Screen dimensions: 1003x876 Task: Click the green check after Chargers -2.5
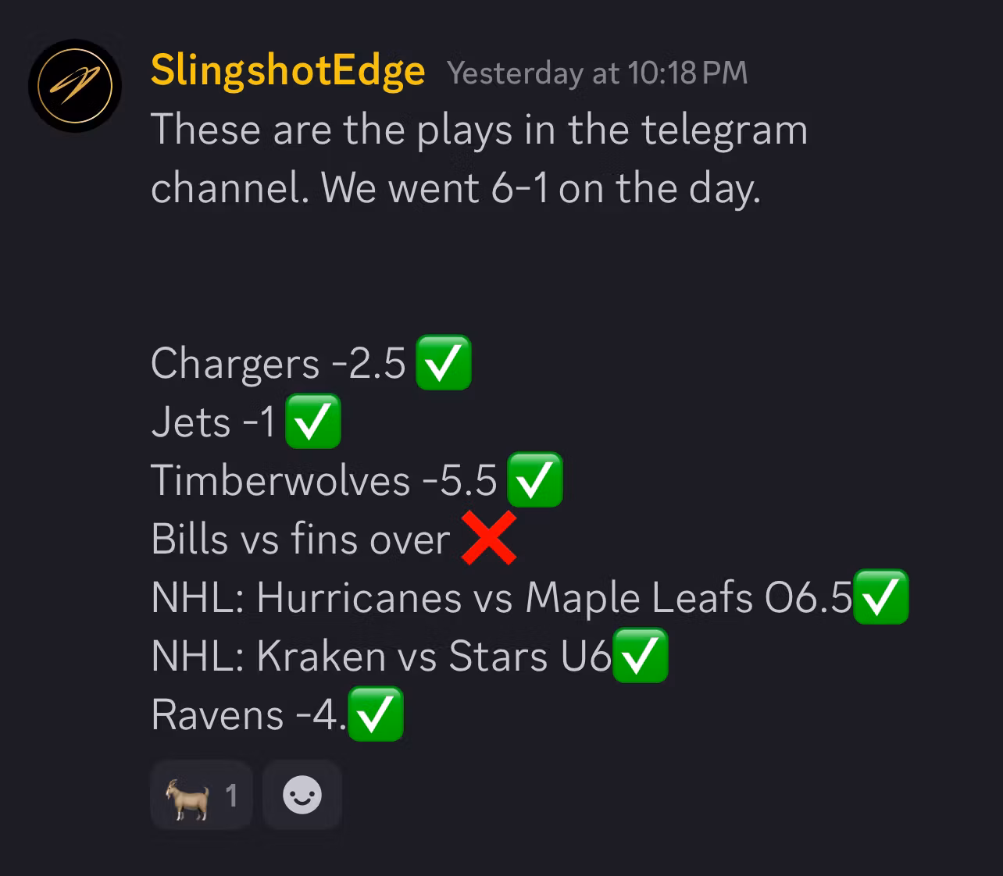[443, 363]
